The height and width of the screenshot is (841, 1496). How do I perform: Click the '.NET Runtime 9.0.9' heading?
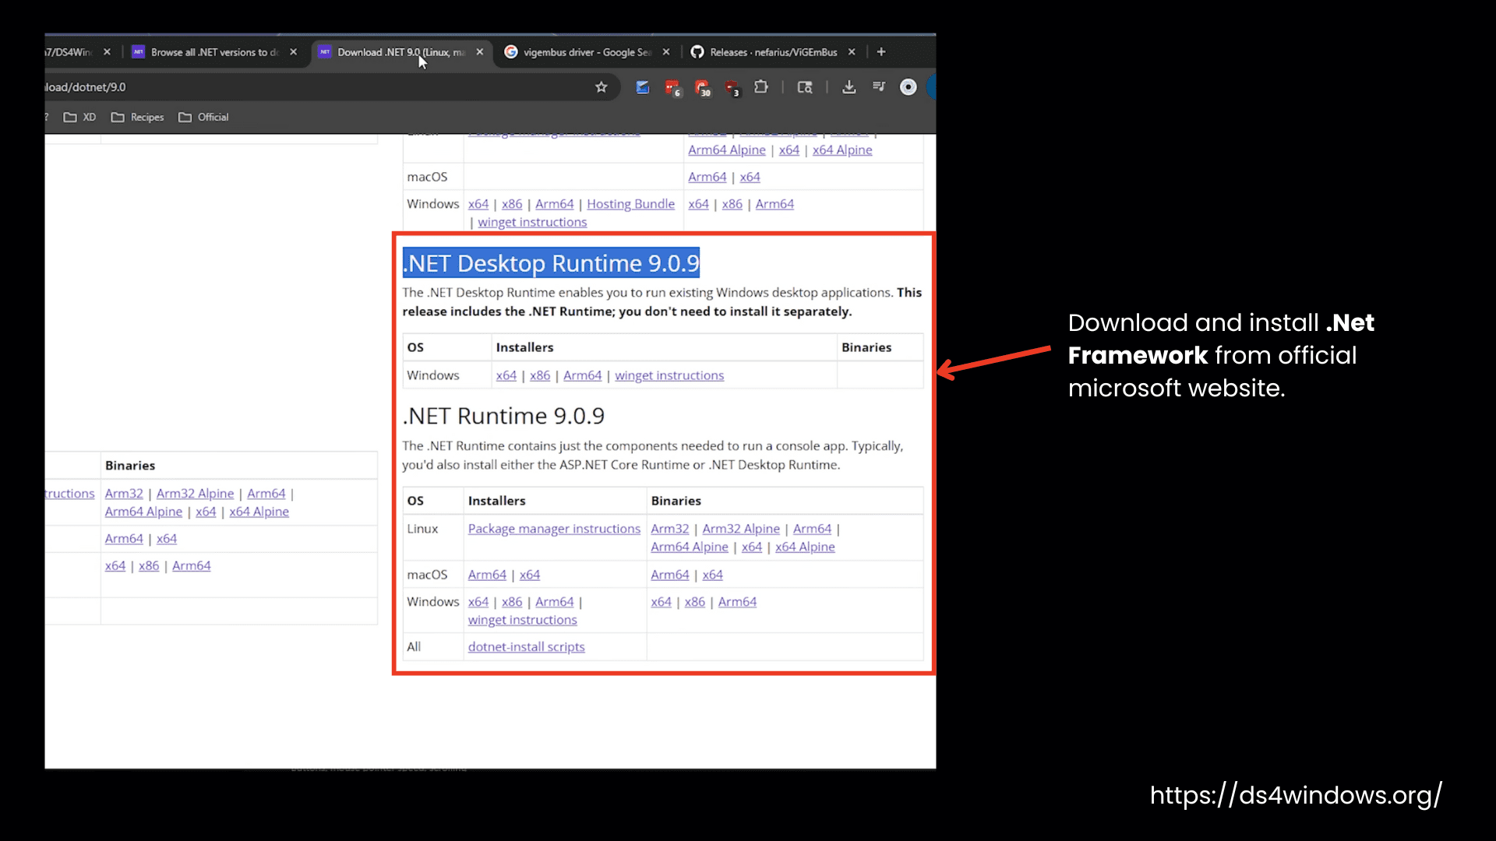[x=503, y=416]
